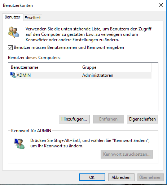Close the Benutzerkonten dialog window
This screenshot has width=167, height=185.
161,5
